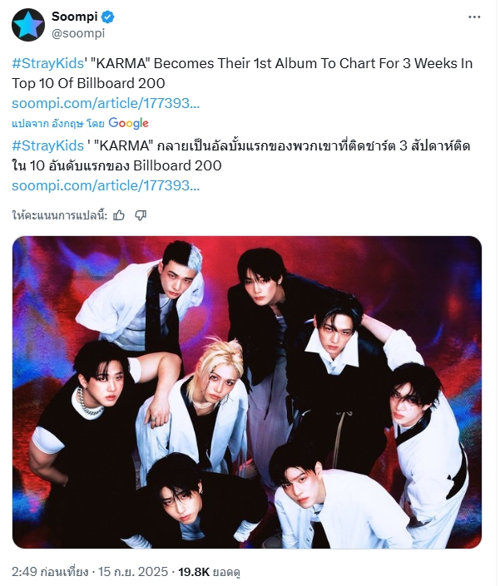Viewport: 500px width, 586px height.
Task: Click the Google logo in translation credit
Action: pyautogui.click(x=128, y=123)
